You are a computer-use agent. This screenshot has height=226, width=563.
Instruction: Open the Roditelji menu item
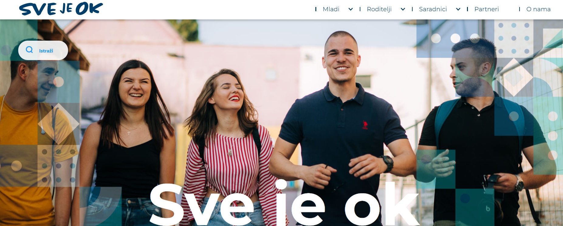[379, 9]
